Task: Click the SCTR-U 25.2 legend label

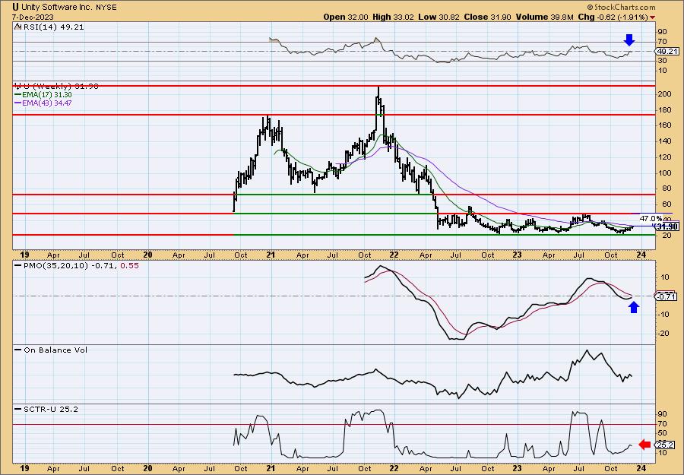Action: tap(46, 409)
